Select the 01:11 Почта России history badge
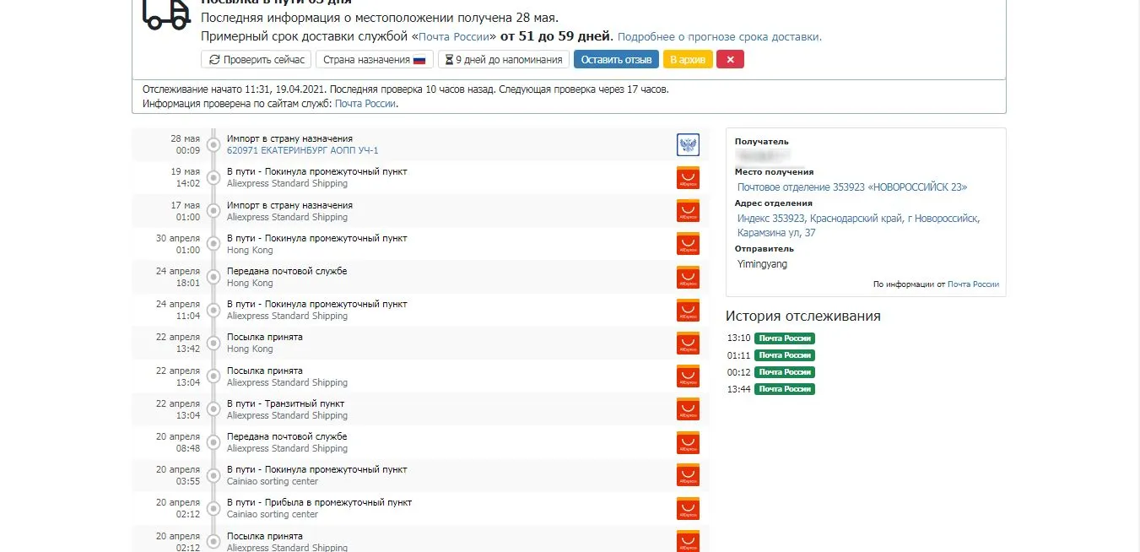The width and height of the screenshot is (1140, 552). [785, 355]
